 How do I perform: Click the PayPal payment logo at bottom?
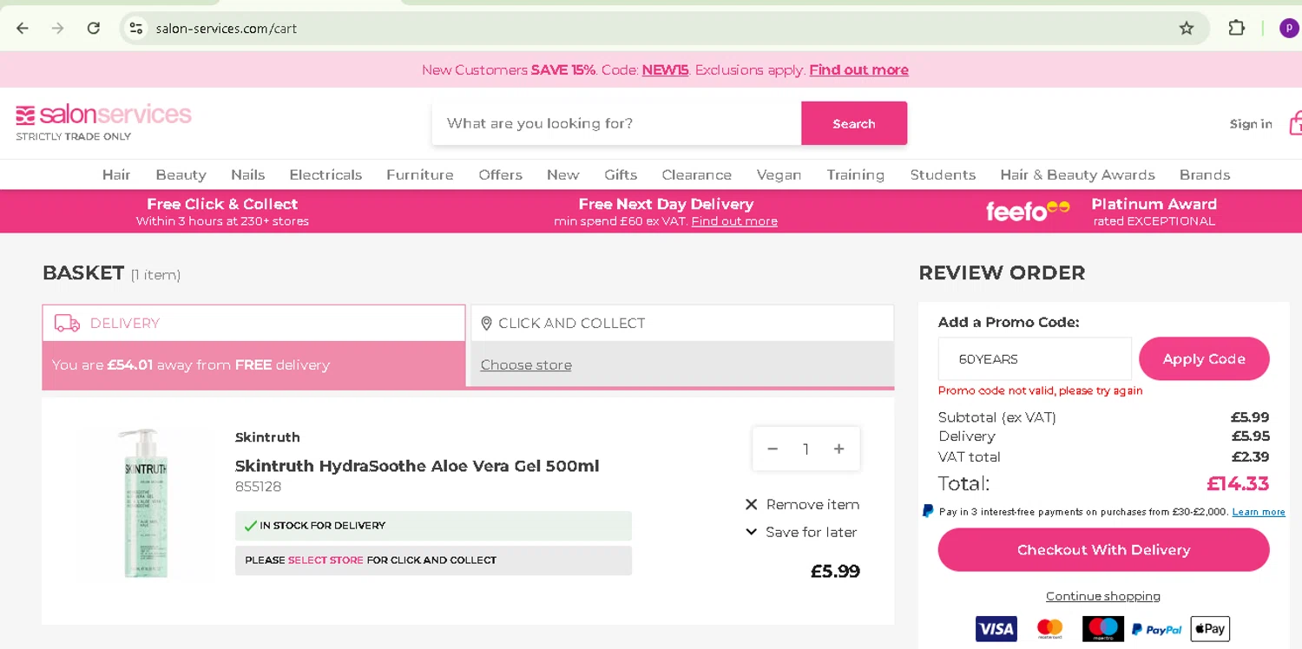click(x=1157, y=629)
